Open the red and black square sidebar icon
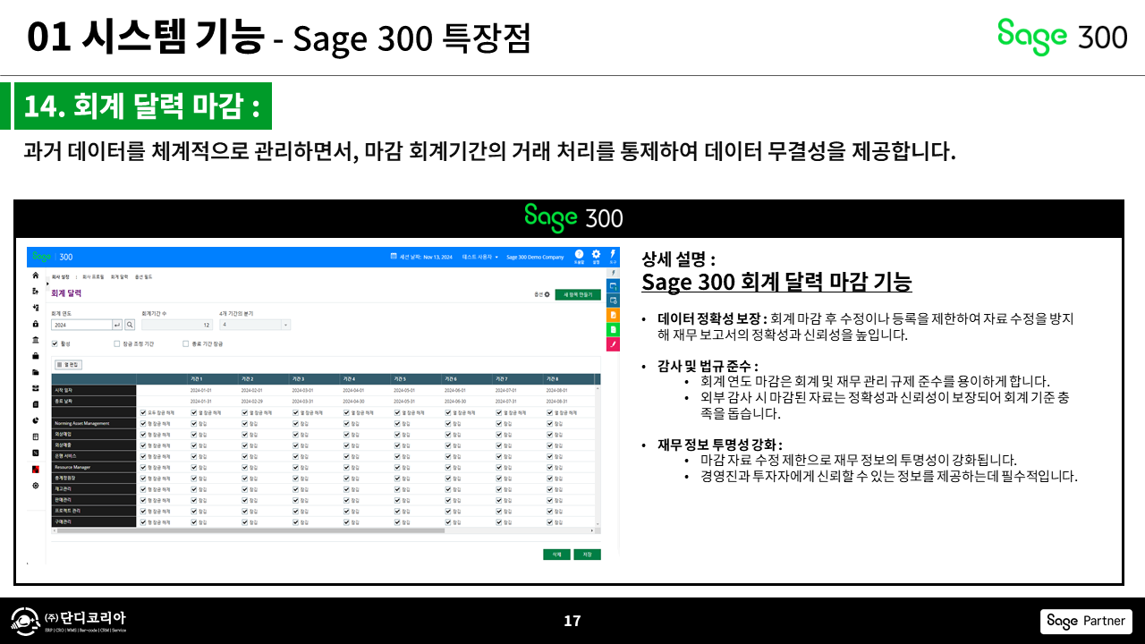 pos(35,469)
